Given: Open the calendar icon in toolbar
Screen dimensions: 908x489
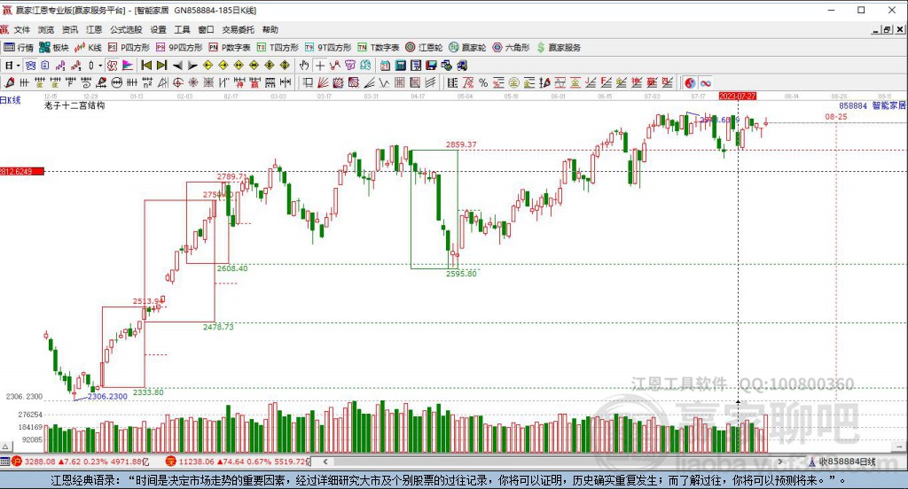Looking at the screenshot, I should [385, 66].
